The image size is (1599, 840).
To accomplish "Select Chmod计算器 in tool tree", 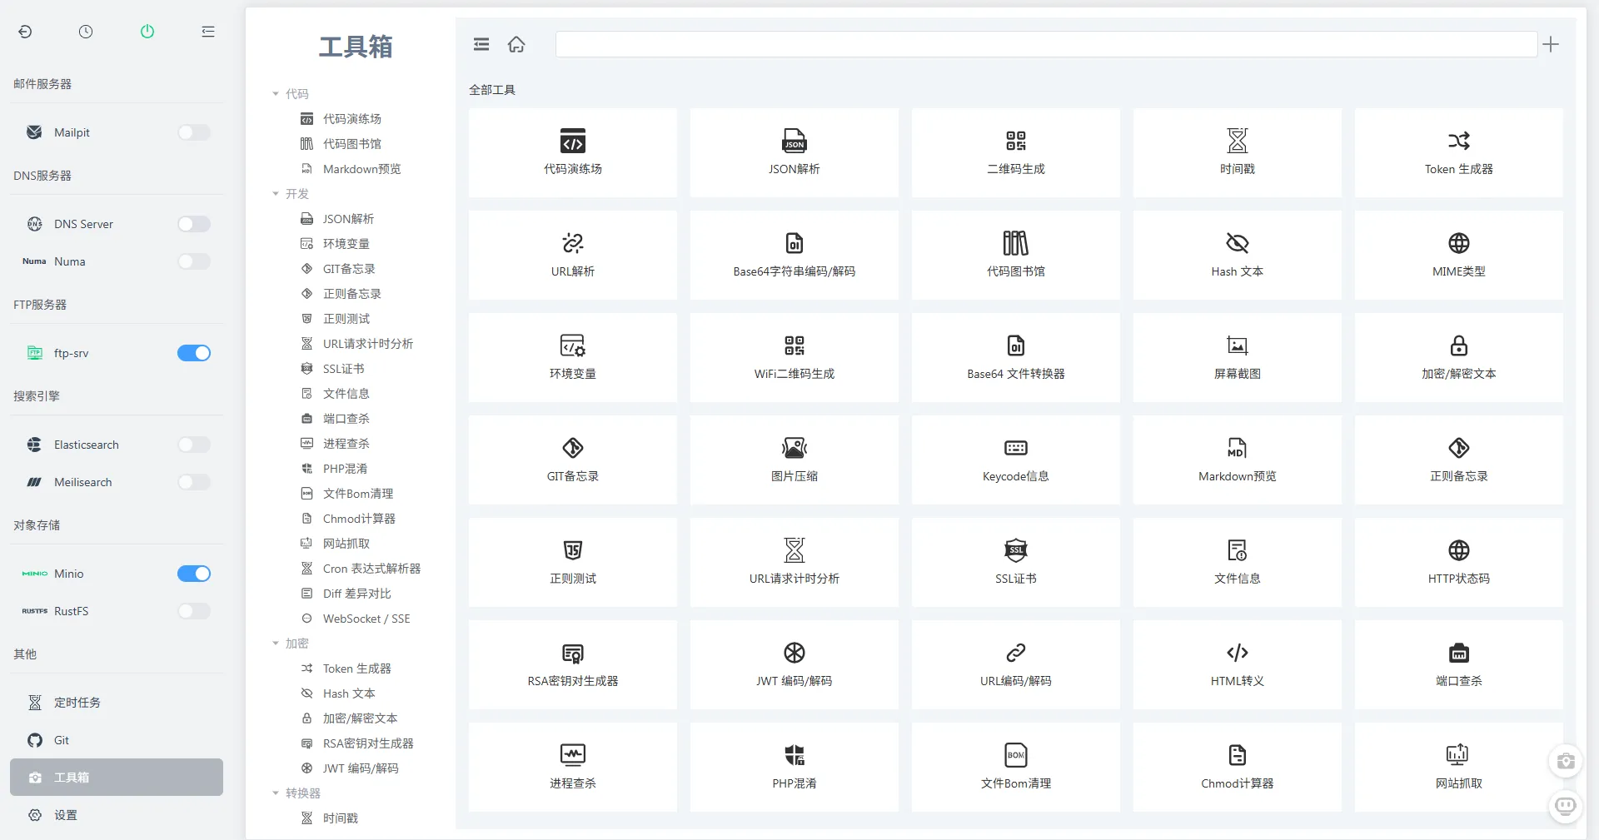I will pos(359,519).
